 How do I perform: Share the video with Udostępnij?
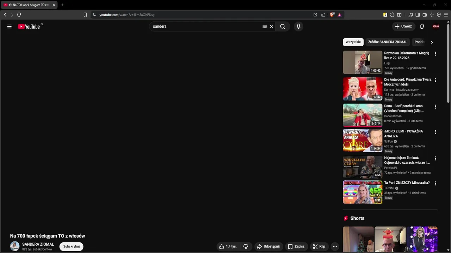tap(268, 246)
